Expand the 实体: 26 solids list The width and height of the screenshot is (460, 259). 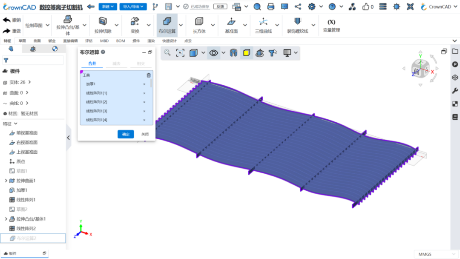tap(30, 82)
